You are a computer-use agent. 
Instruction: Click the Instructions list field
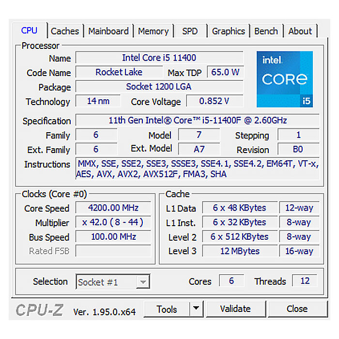tap(198, 169)
